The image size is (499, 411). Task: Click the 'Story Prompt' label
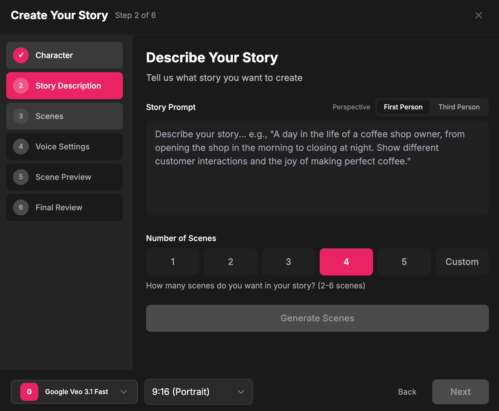tap(171, 107)
